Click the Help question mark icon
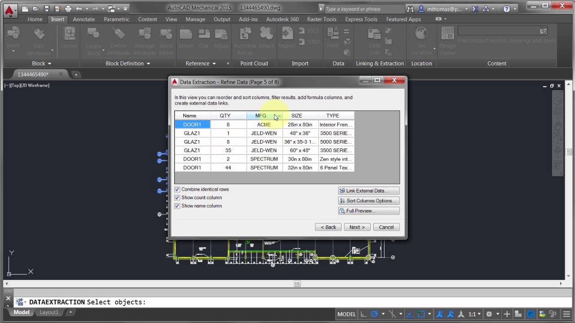 [x=507, y=9]
